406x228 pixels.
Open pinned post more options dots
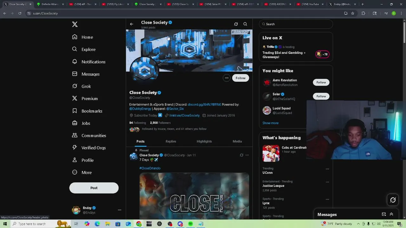click(247, 155)
